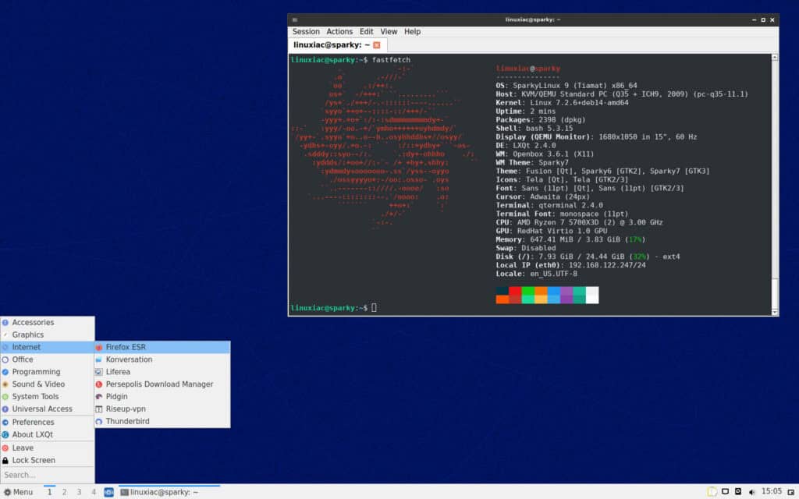The width and height of the screenshot is (799, 499).
Task: Start Persepolis Download Manager
Action: point(162,384)
